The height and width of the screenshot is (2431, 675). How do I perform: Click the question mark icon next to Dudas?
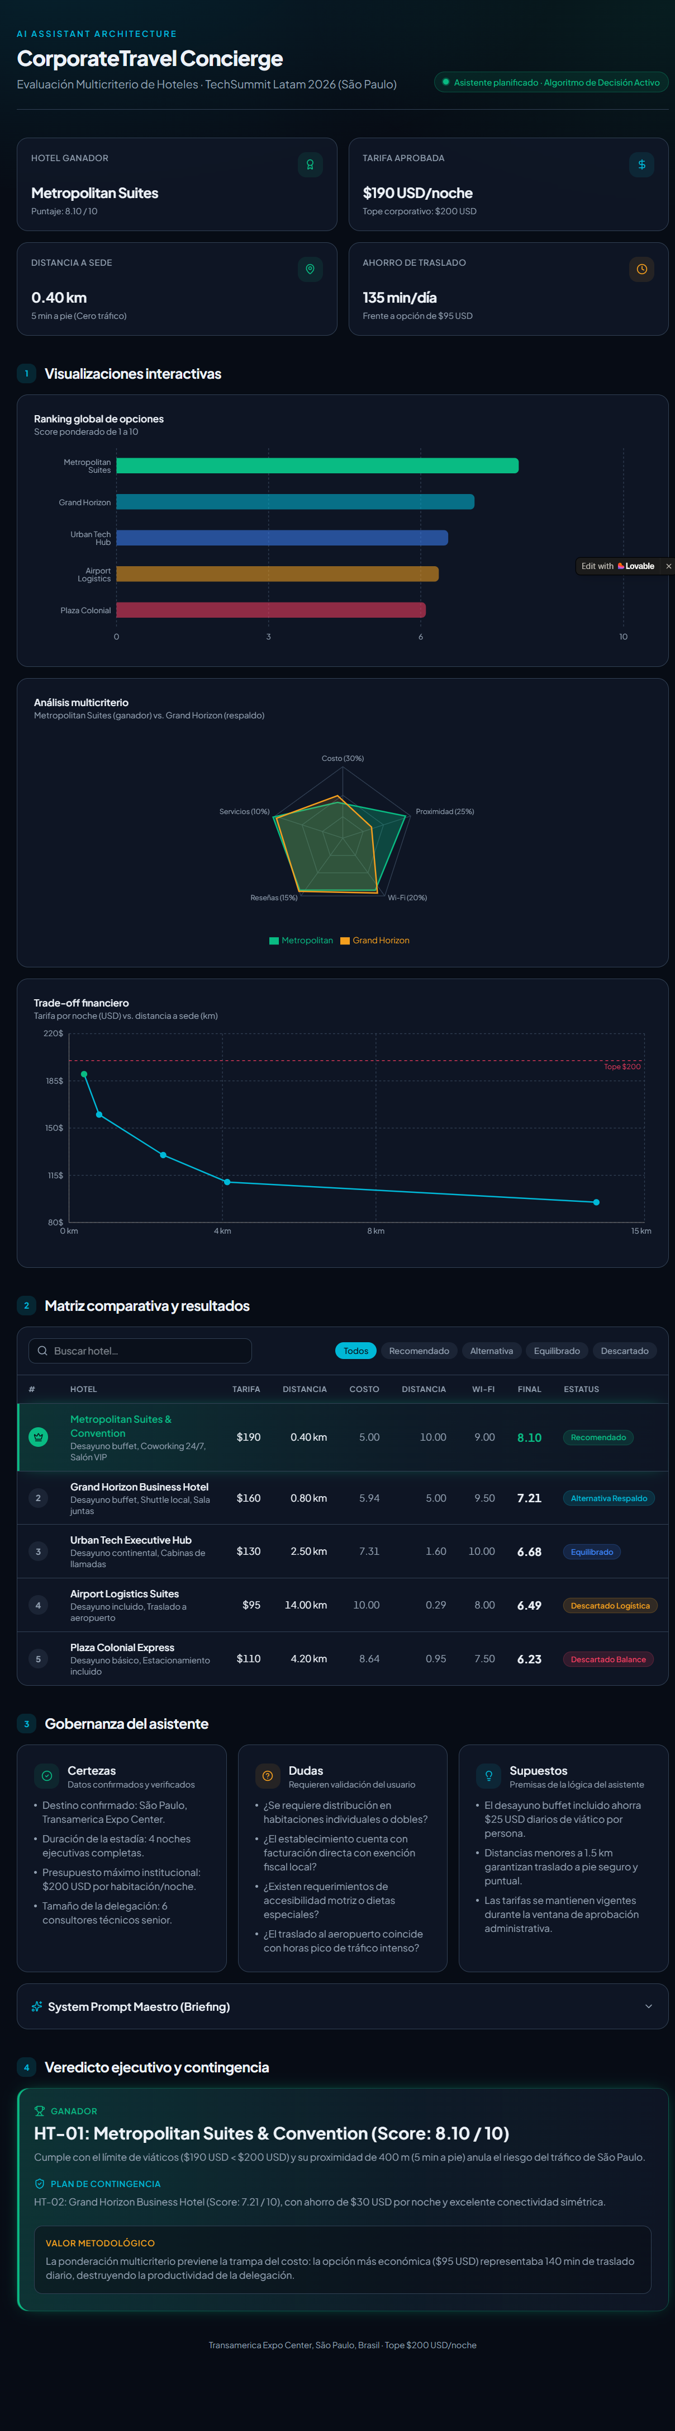click(x=268, y=1775)
